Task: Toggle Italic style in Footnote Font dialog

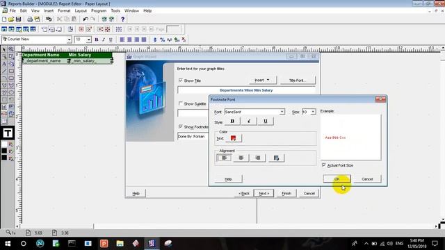Action: (x=249, y=122)
